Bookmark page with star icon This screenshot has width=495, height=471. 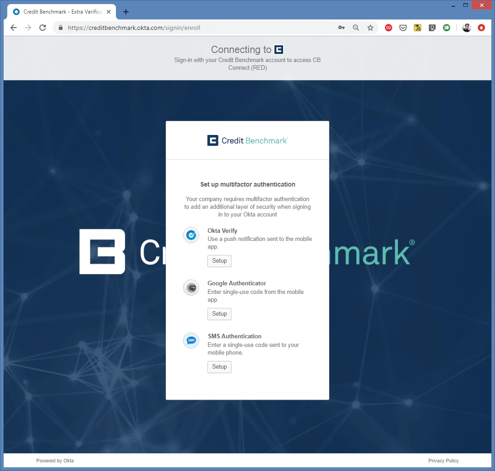(370, 28)
